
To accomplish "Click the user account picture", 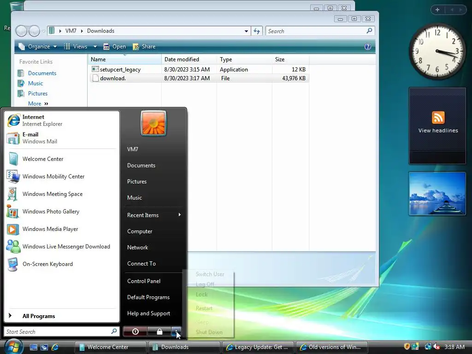I will (153, 124).
